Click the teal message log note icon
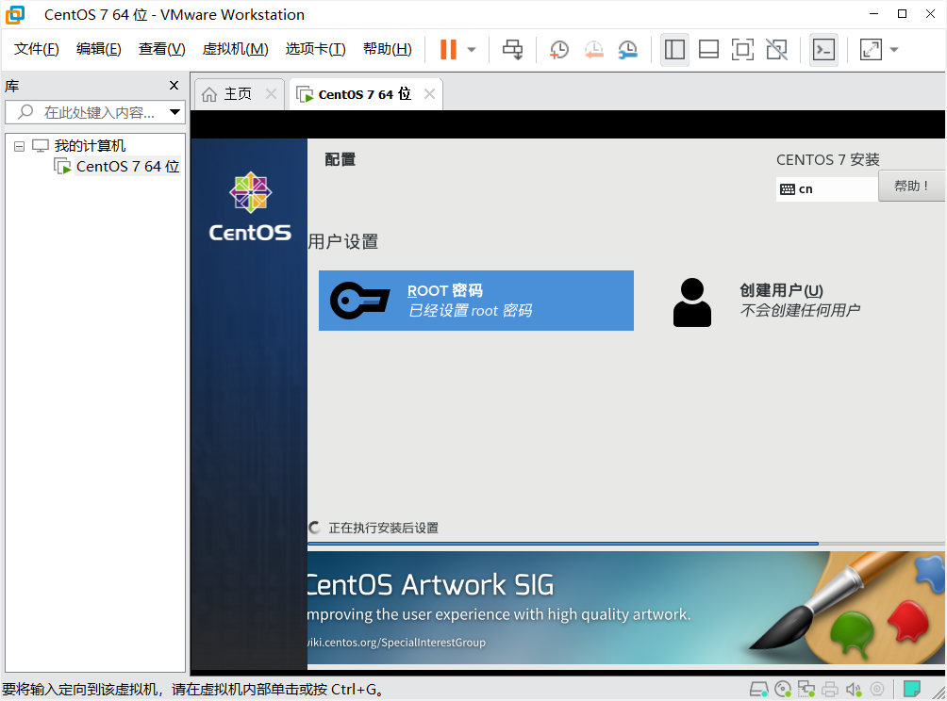 click(x=912, y=689)
